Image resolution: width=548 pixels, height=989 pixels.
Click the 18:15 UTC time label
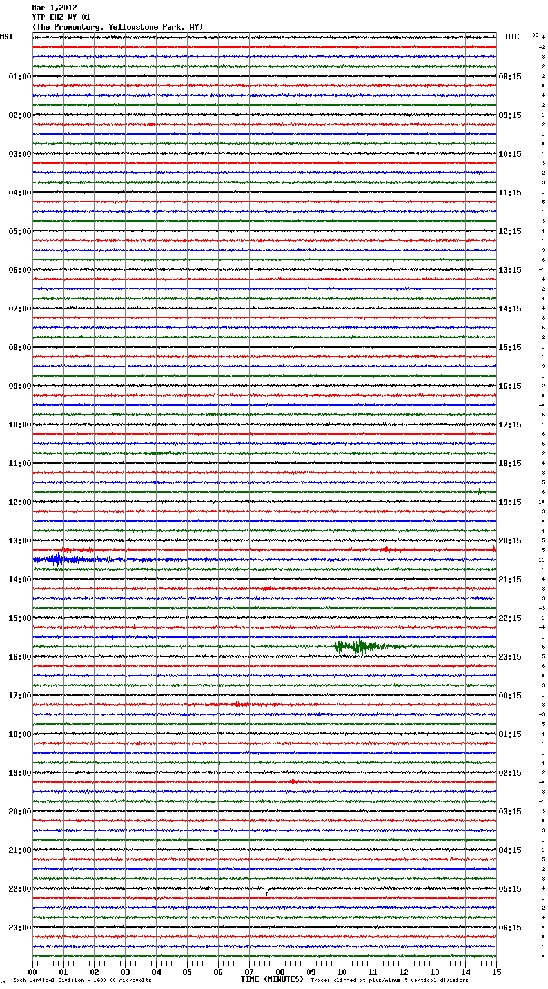coord(510,464)
